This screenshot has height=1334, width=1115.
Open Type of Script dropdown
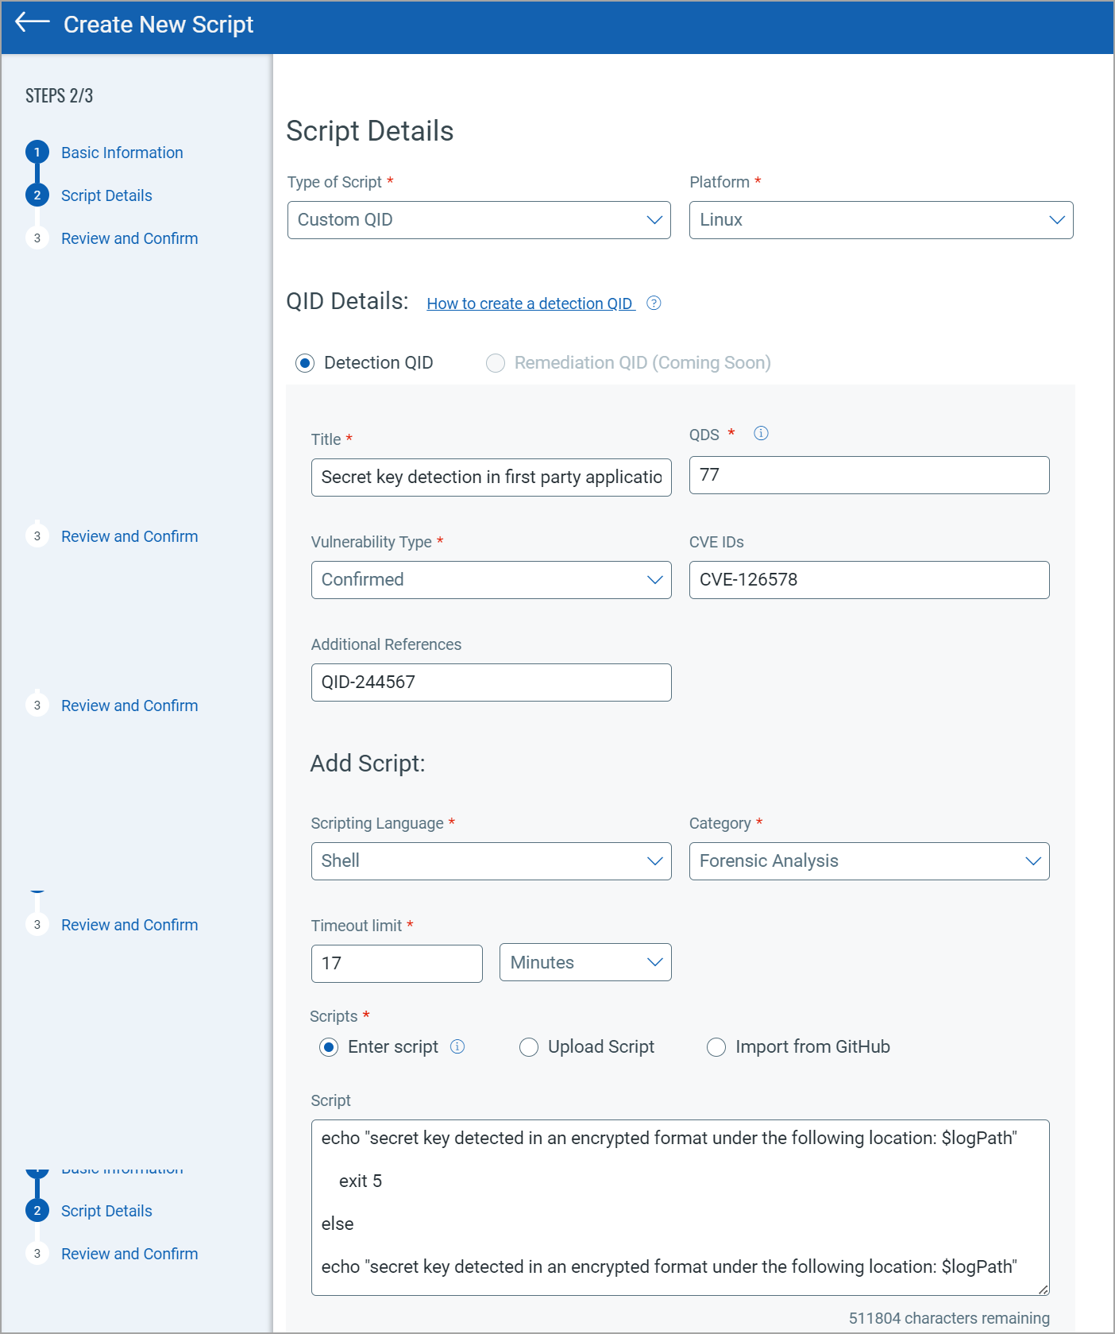tap(479, 220)
